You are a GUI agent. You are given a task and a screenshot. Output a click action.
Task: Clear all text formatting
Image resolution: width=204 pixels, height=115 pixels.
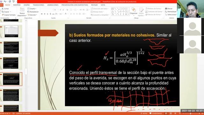click(x=67, y=10)
